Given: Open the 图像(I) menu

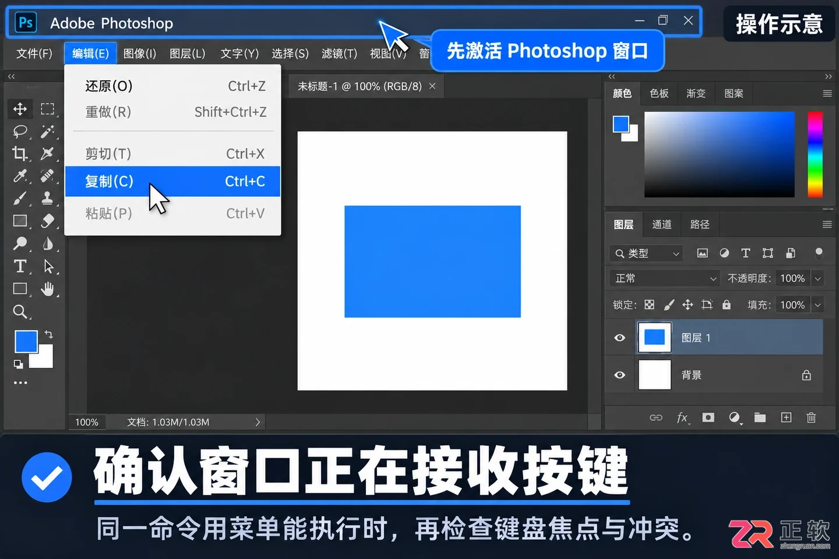Looking at the screenshot, I should click(x=140, y=54).
